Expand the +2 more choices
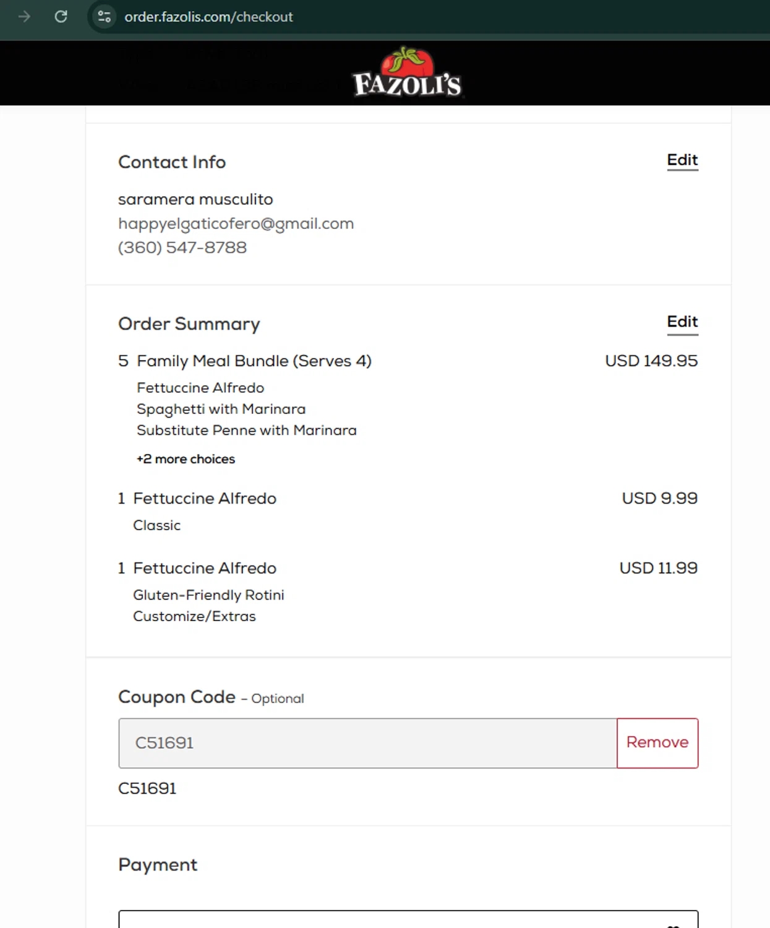This screenshot has width=770, height=928. [186, 459]
